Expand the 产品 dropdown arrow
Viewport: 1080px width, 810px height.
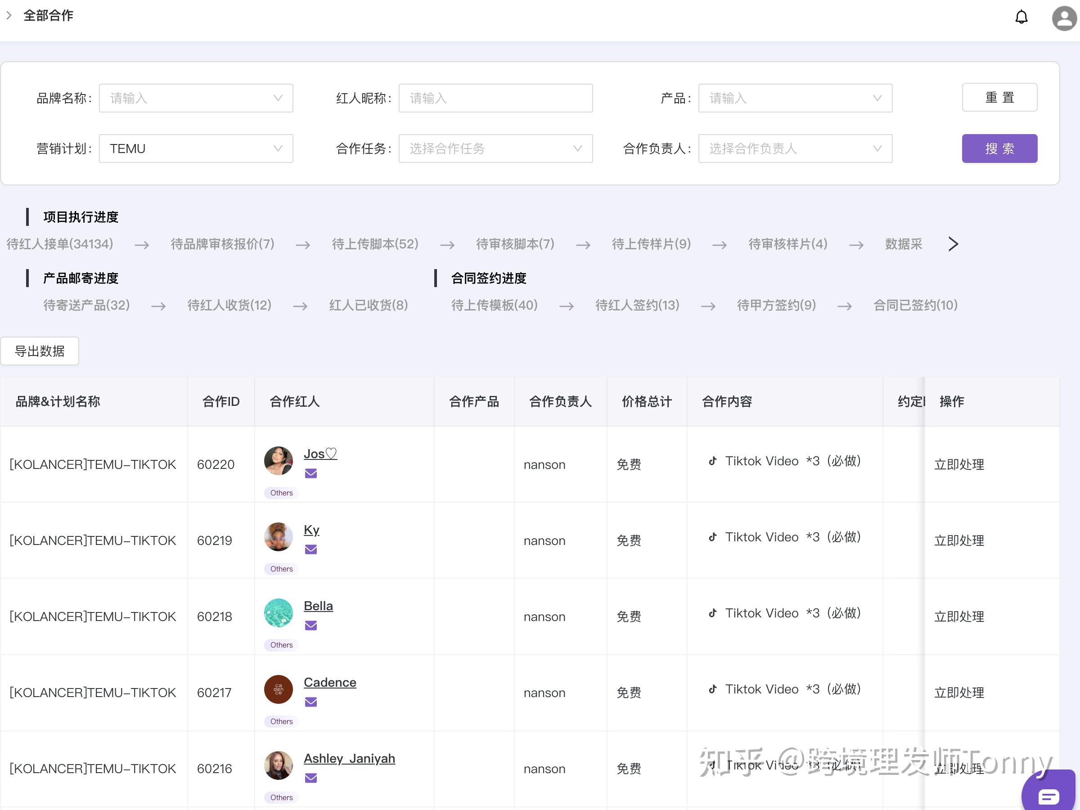click(878, 98)
